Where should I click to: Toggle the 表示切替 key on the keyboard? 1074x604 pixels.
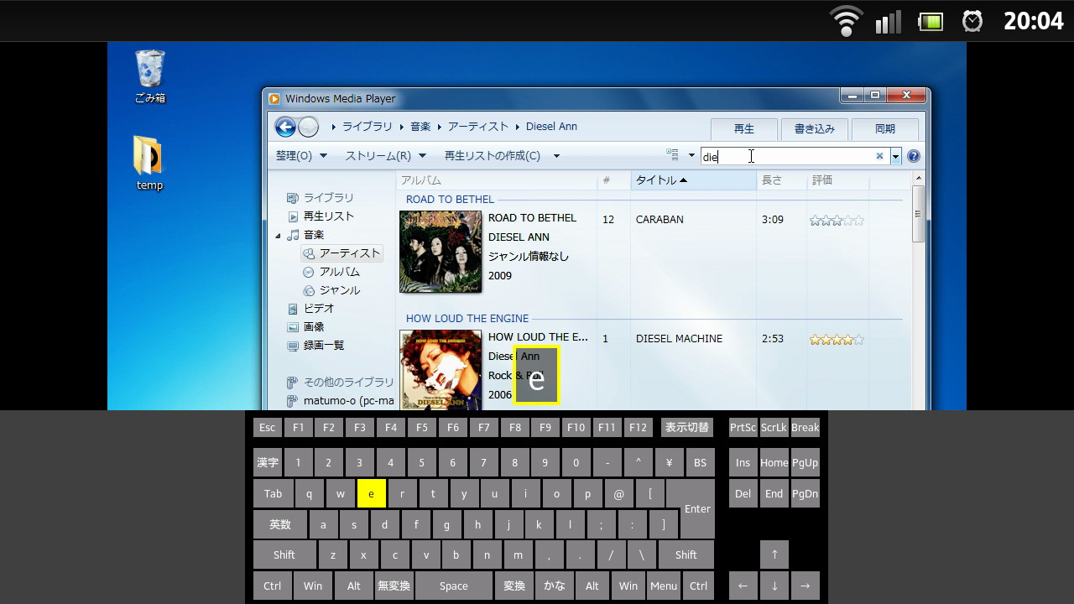[687, 427]
